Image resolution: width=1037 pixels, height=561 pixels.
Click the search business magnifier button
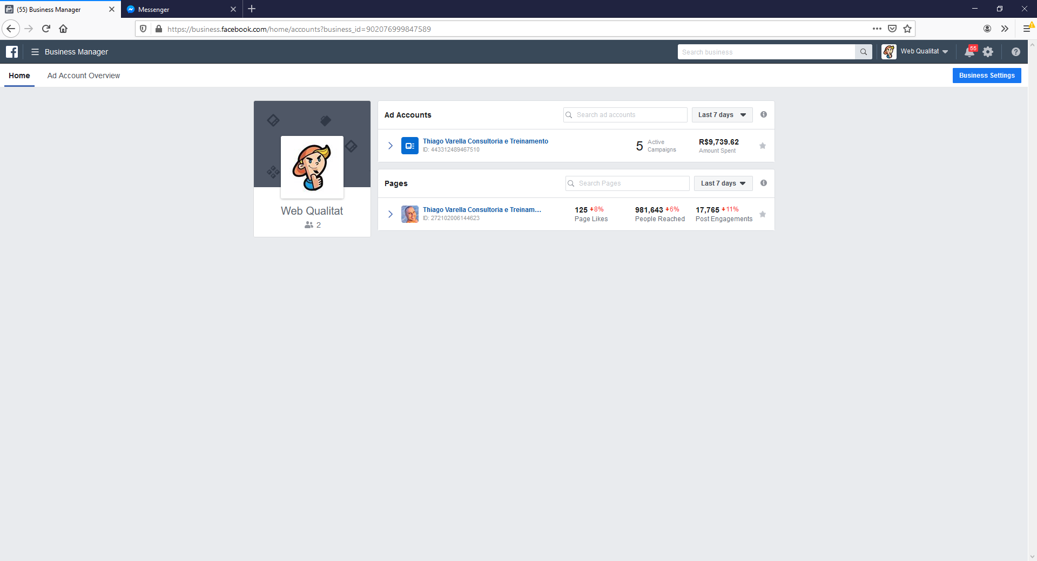[864, 52]
